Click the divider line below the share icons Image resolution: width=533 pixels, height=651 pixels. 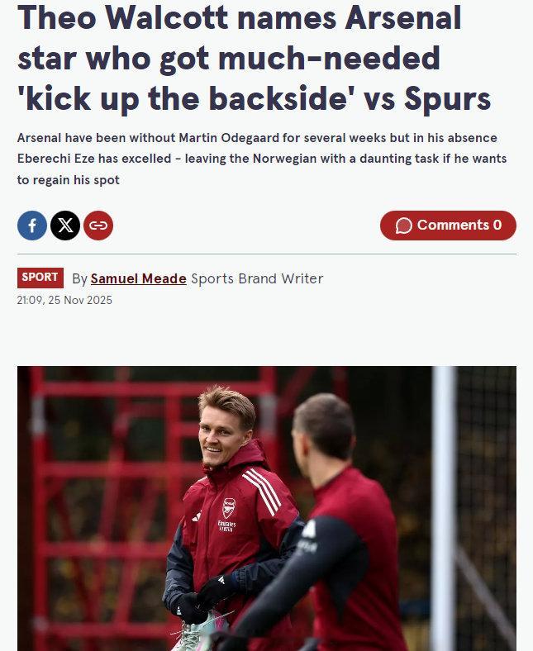(x=267, y=254)
